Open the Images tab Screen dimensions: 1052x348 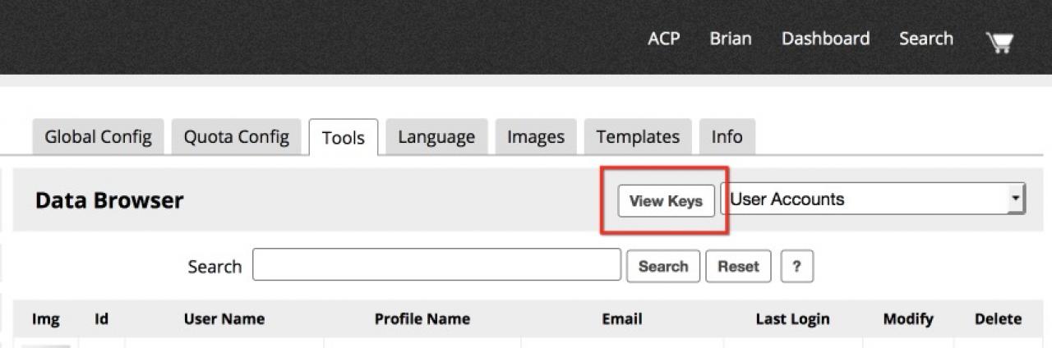pos(536,137)
